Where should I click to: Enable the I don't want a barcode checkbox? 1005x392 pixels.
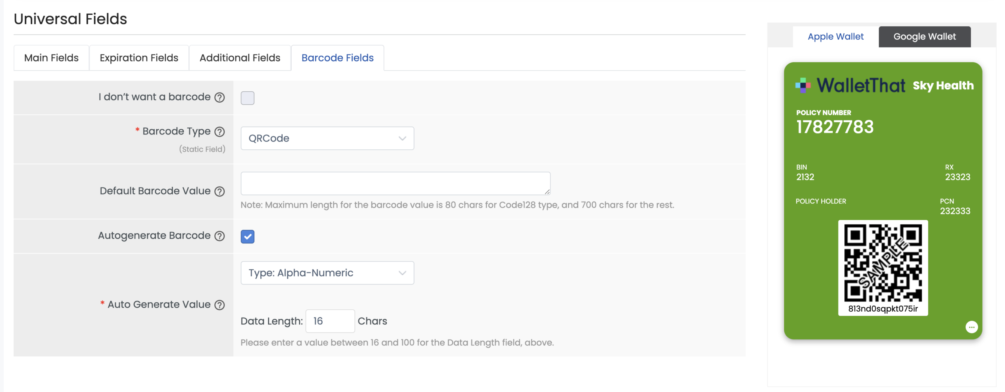pos(247,98)
